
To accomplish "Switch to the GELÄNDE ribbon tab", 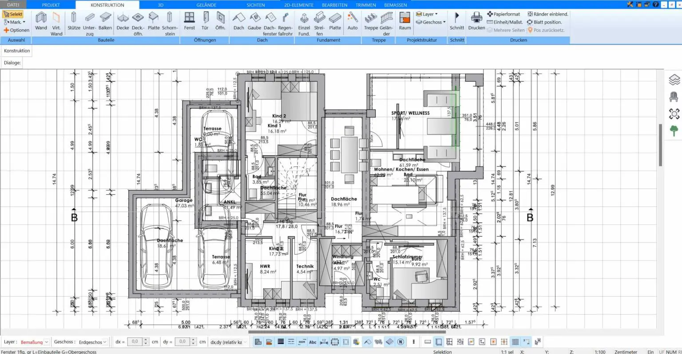I will pyautogui.click(x=206, y=5).
